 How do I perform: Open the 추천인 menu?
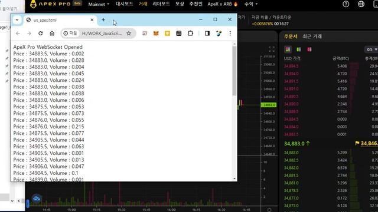click(195, 4)
